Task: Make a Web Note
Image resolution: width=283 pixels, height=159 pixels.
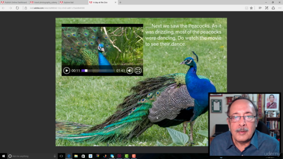Action: click(267, 8)
